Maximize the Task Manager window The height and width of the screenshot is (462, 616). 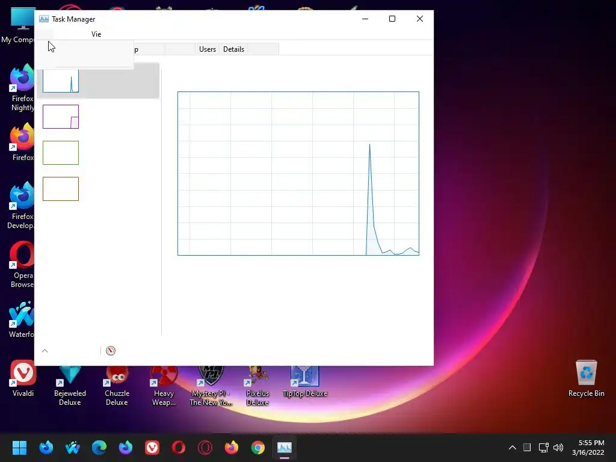point(392,19)
